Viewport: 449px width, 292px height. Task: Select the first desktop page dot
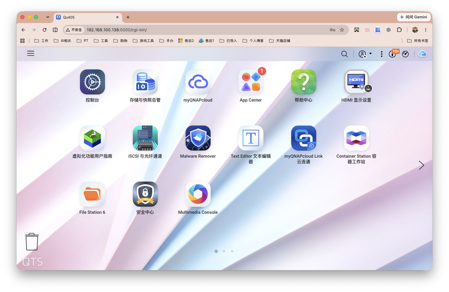click(216, 251)
